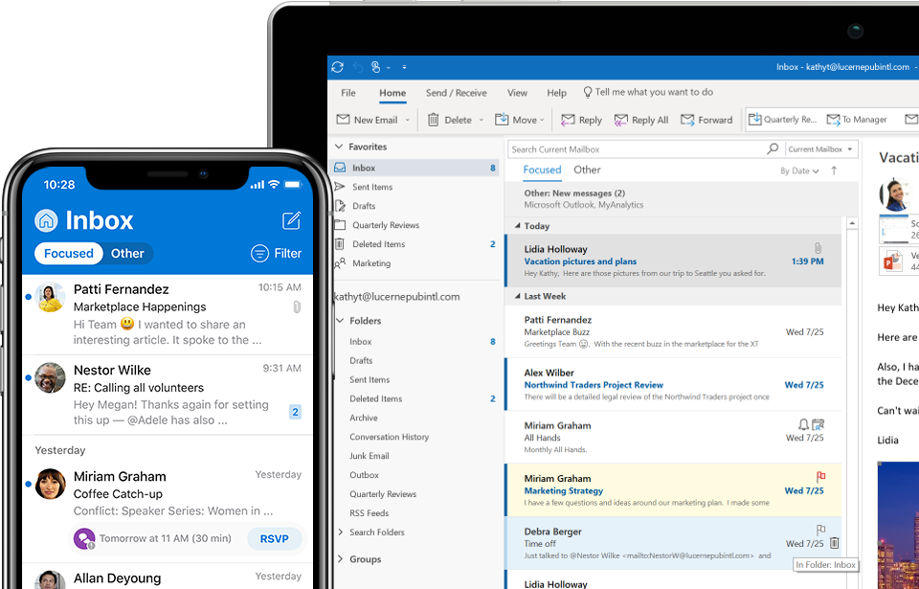Open Patti Fernandez Marketplace Buzz email
919x589 pixels.
[673, 331]
